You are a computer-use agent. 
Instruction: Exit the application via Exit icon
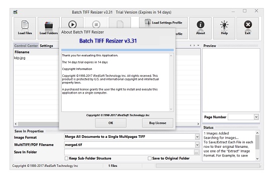[248, 28]
